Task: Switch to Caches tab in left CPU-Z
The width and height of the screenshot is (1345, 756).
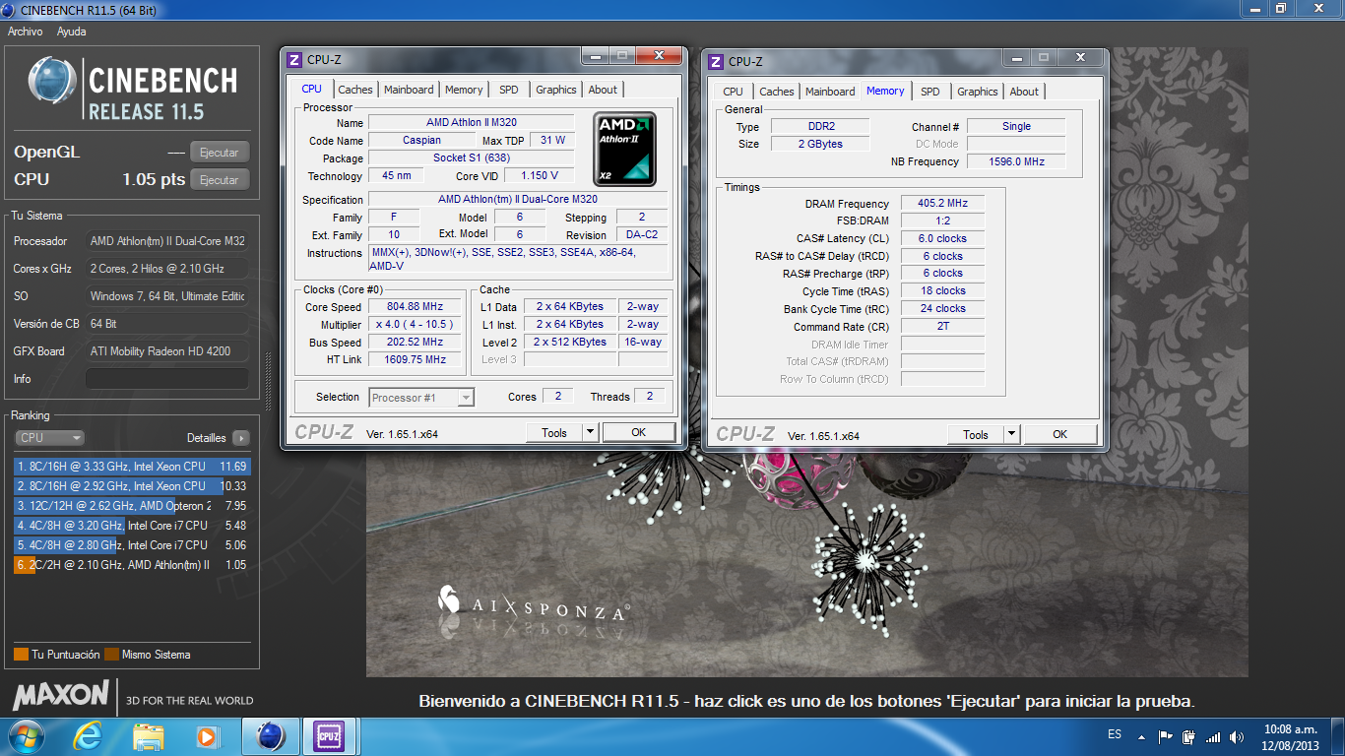Action: (355, 90)
